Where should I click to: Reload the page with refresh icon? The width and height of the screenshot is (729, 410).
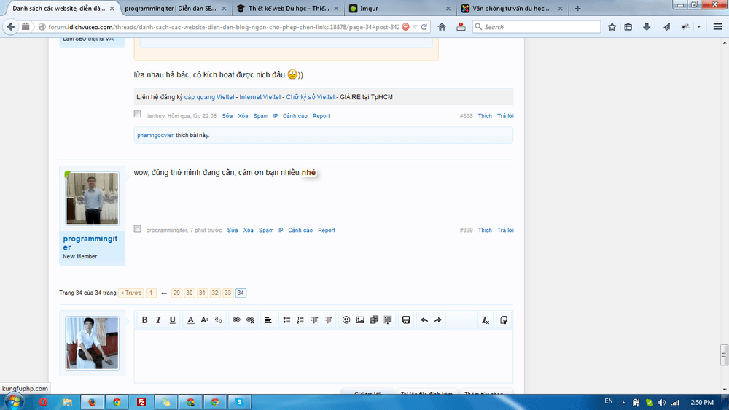424,27
